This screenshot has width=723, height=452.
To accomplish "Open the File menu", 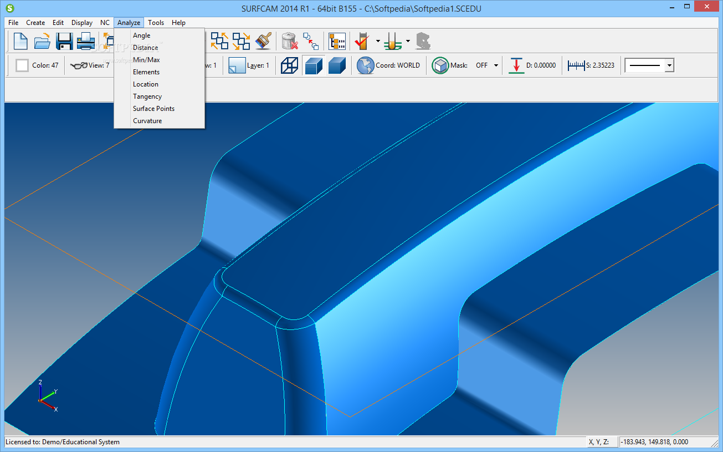I will (13, 23).
